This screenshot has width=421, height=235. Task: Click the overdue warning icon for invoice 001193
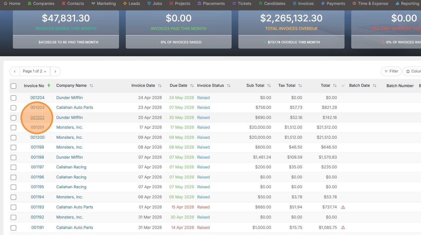[343, 207]
